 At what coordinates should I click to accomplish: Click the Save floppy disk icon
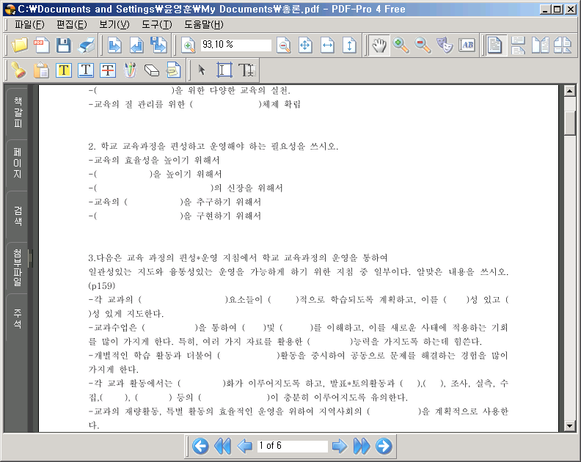(64, 45)
